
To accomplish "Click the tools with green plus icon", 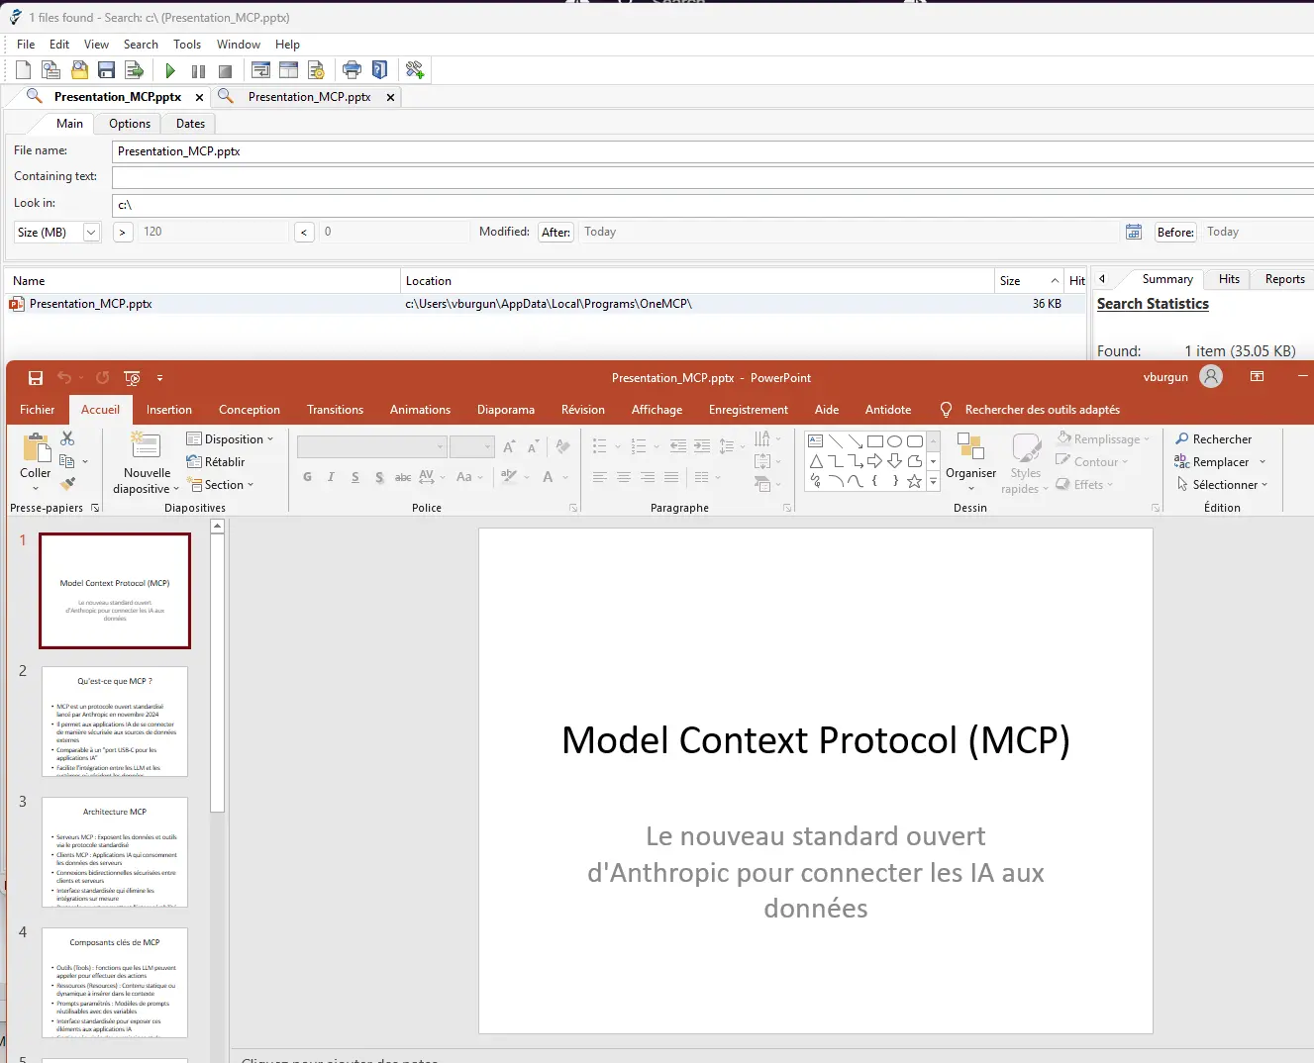I will (415, 70).
